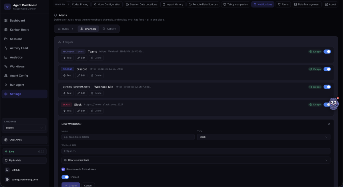Close the New Webhook form
Screen dimensions: 343x187
pyautogui.click(x=329, y=124)
